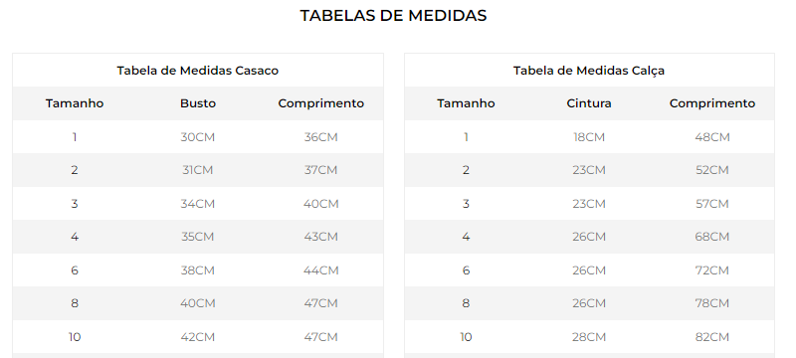Viewport: 796px width, 358px height.
Task: Click the Cintura column header
Action: (x=589, y=103)
